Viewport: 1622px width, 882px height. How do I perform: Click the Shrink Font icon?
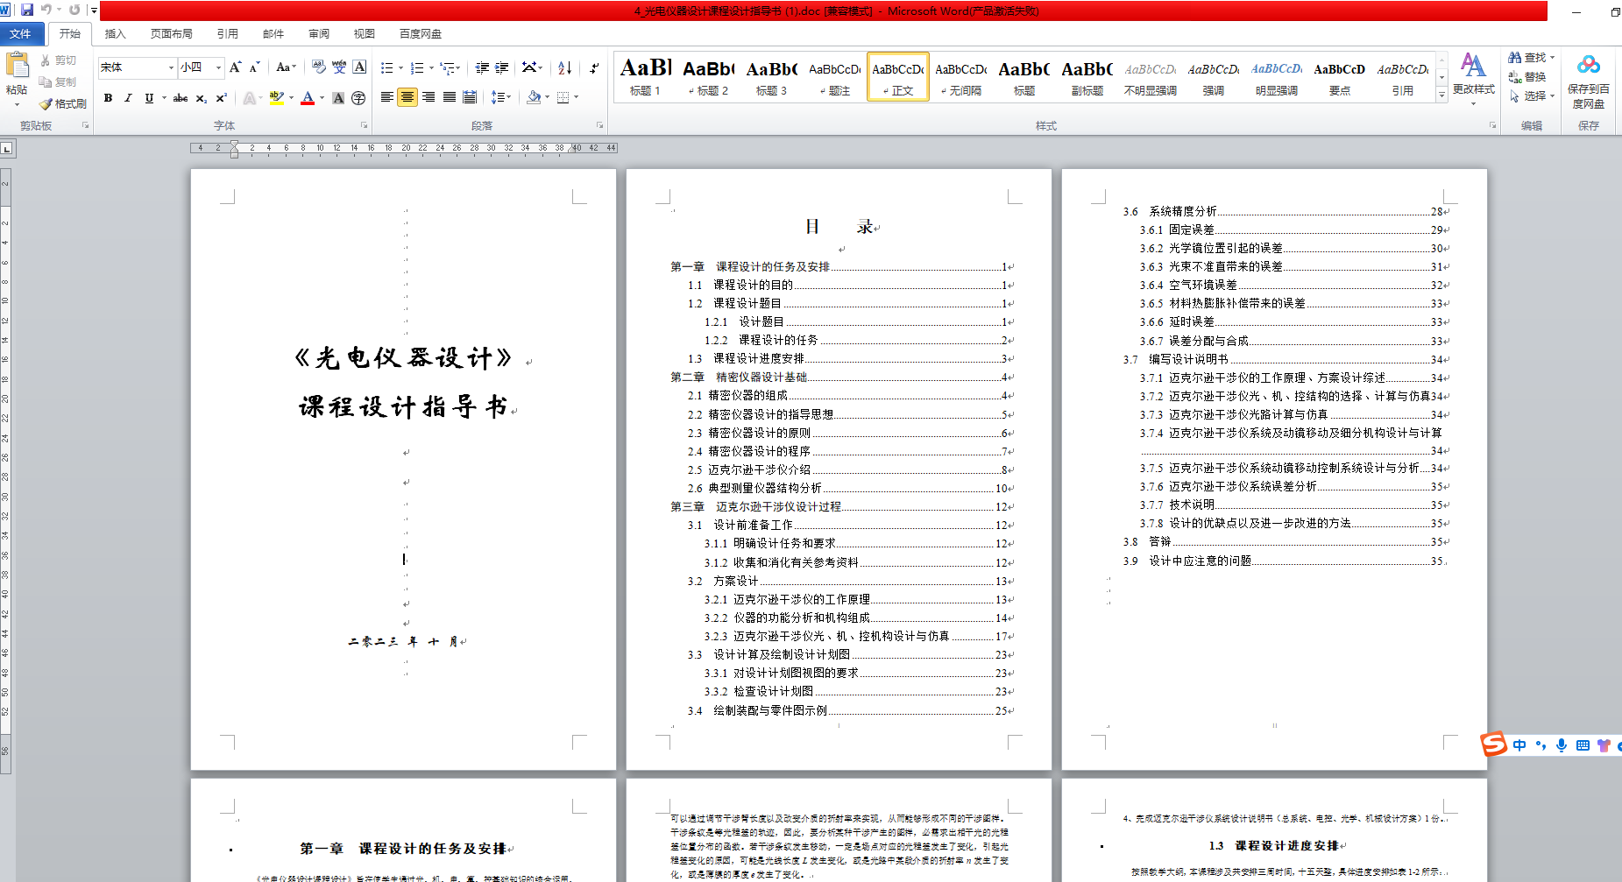254,67
